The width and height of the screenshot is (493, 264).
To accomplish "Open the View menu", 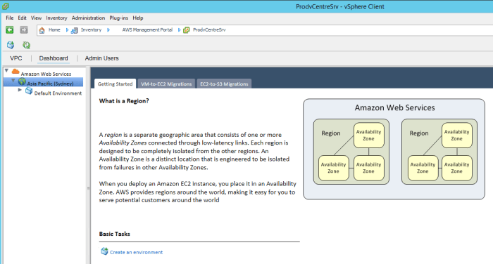I will pos(36,18).
